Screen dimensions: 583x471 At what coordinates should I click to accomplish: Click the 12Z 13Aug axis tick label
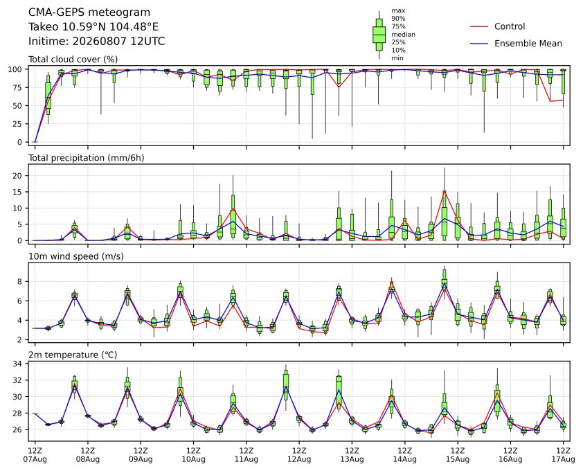(x=352, y=455)
